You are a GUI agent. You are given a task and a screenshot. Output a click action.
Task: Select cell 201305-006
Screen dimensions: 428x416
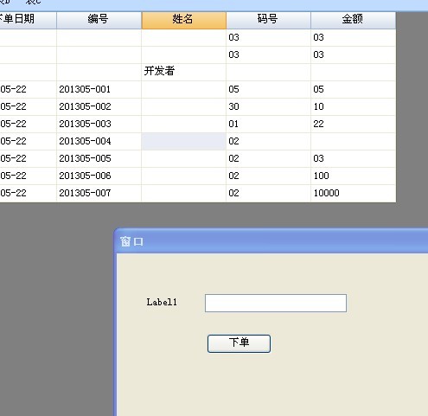(x=99, y=176)
